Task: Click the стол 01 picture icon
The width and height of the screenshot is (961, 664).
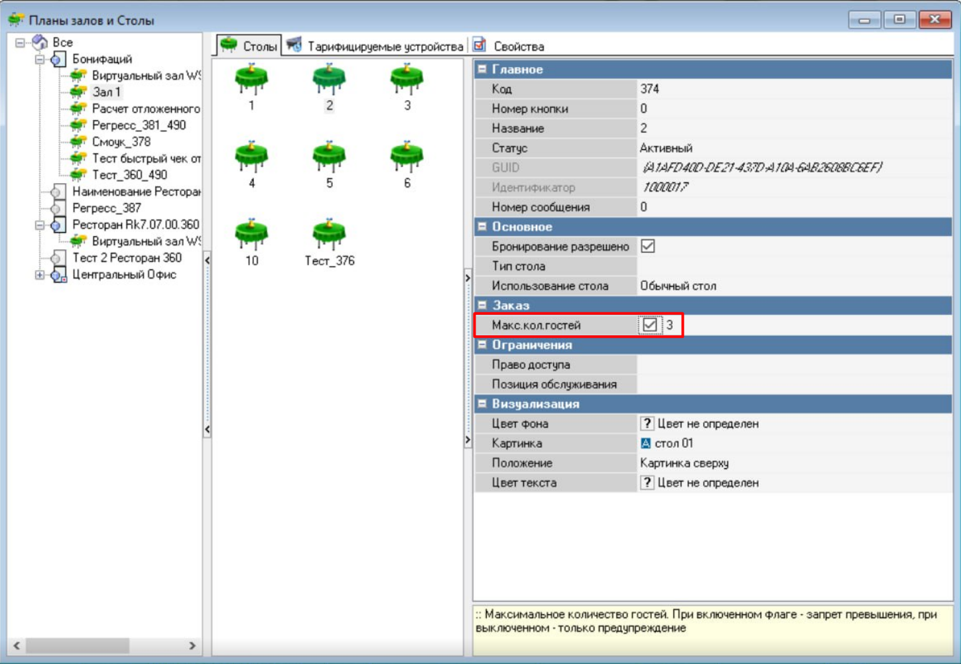Action: point(646,443)
